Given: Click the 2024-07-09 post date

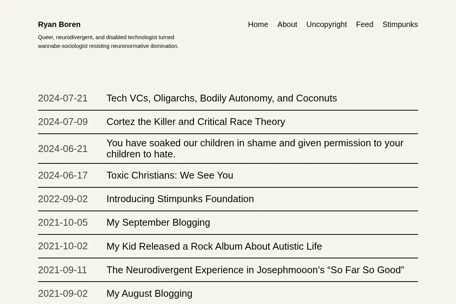Looking at the screenshot, I should [63, 122].
